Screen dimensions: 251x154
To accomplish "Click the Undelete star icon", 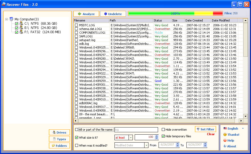I will coord(105,14).
